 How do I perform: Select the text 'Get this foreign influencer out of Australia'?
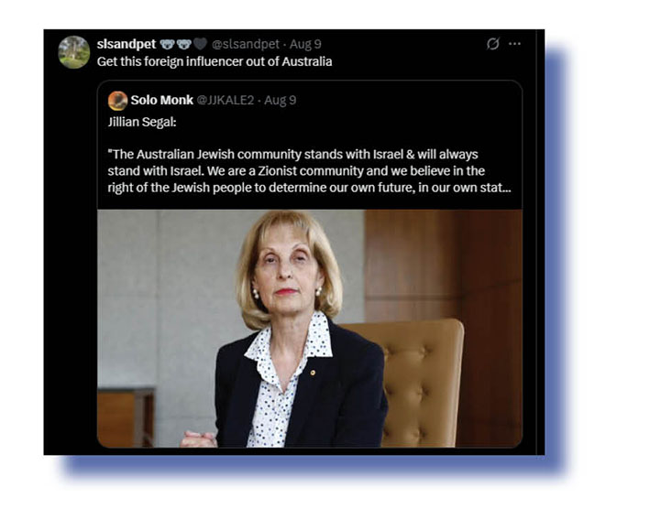click(x=215, y=61)
